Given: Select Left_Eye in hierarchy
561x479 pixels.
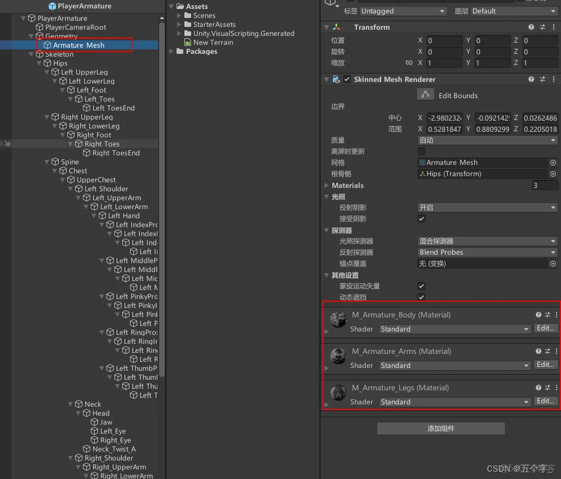Looking at the screenshot, I should click(x=113, y=431).
